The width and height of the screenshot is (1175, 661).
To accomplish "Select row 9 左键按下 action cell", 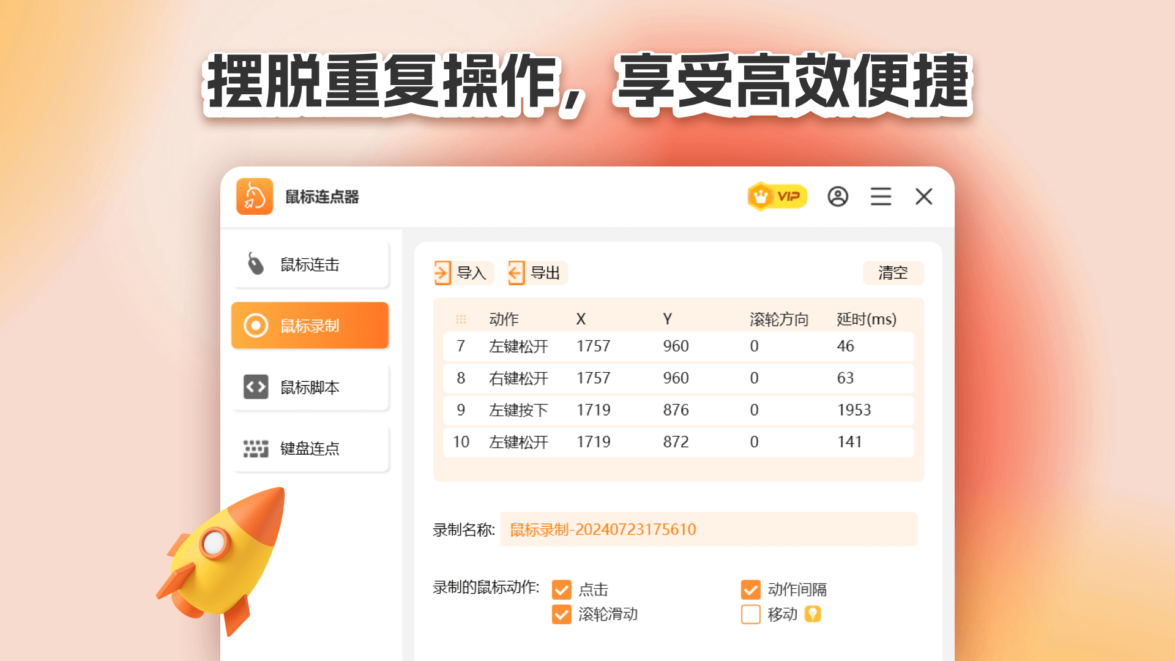I will pos(518,410).
